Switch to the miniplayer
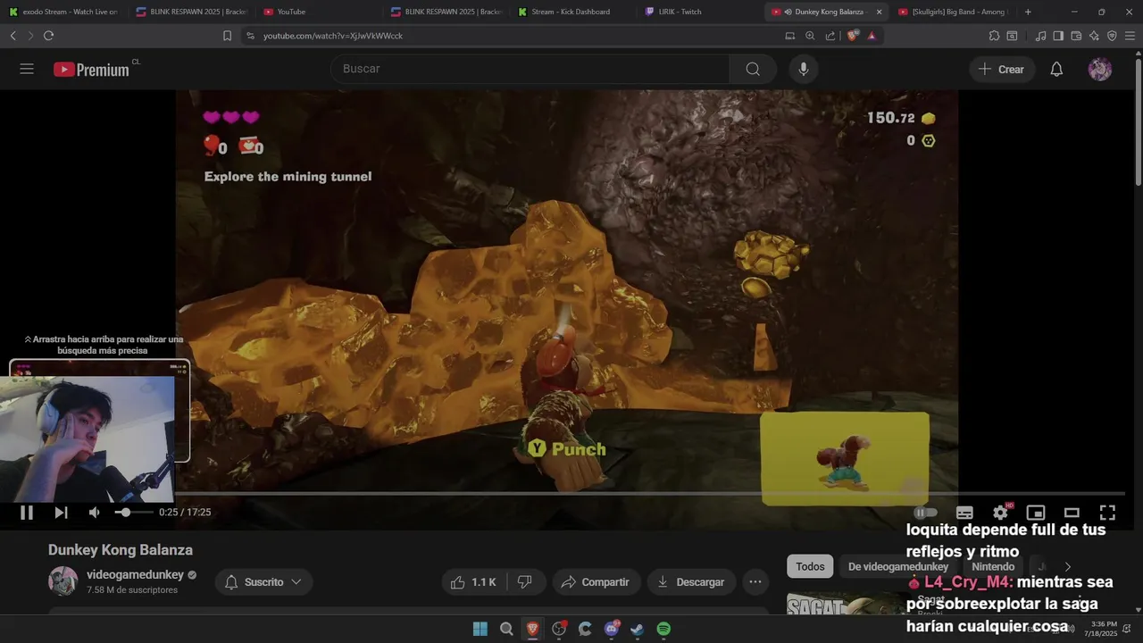The width and height of the screenshot is (1143, 643). tap(1036, 513)
